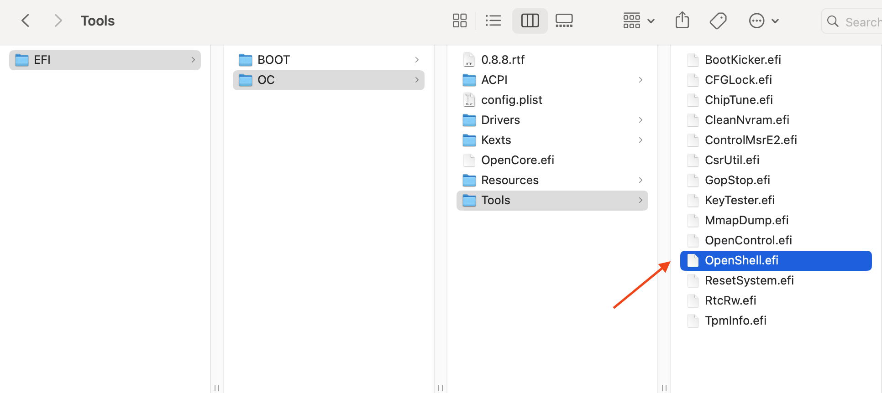Select ResetSystem.efi
882x393 pixels.
[x=776, y=280]
